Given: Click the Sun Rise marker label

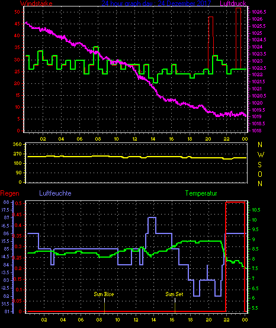Looking at the screenshot, I should pos(104,294).
